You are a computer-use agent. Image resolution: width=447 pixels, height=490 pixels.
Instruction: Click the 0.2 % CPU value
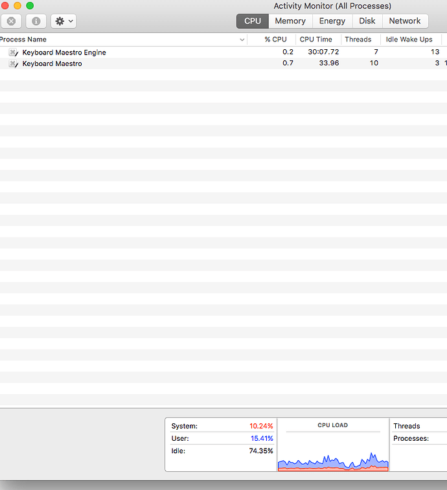coord(288,52)
